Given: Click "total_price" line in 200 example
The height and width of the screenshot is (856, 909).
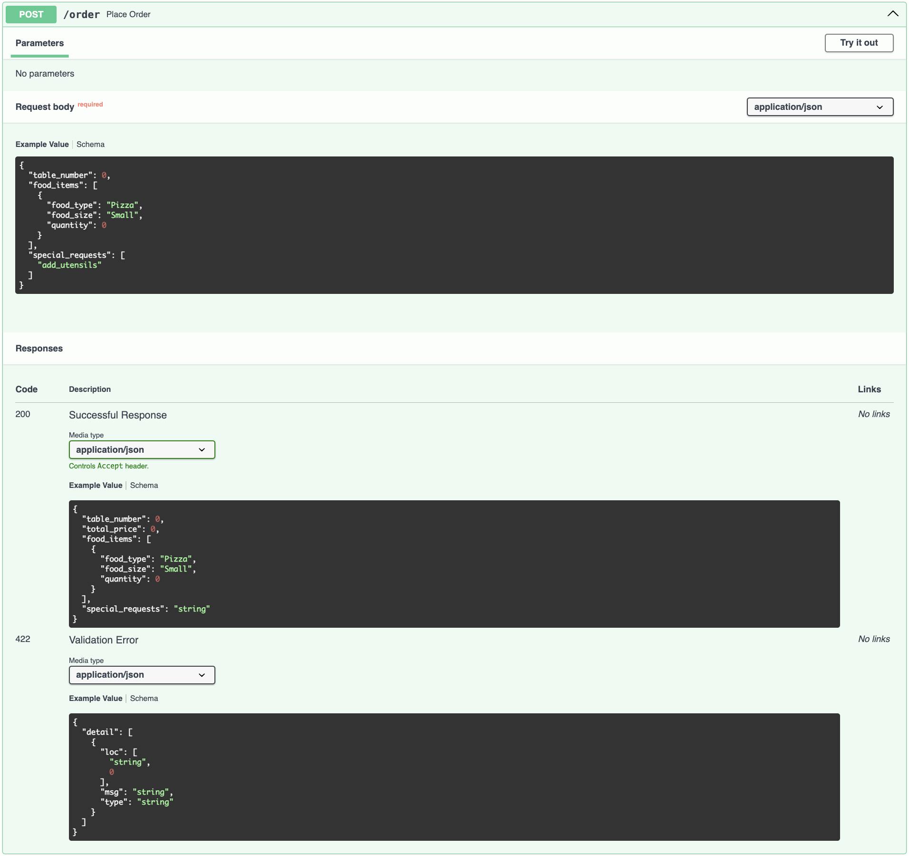Looking at the screenshot, I should click(x=121, y=529).
